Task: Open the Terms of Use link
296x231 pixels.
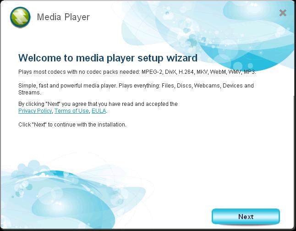Action: point(71,111)
